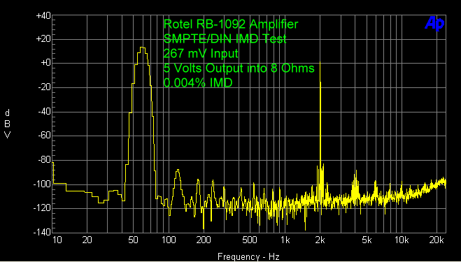461x262 pixels.
Task: Click the '1k' frequency axis tick
Action: 285,240
